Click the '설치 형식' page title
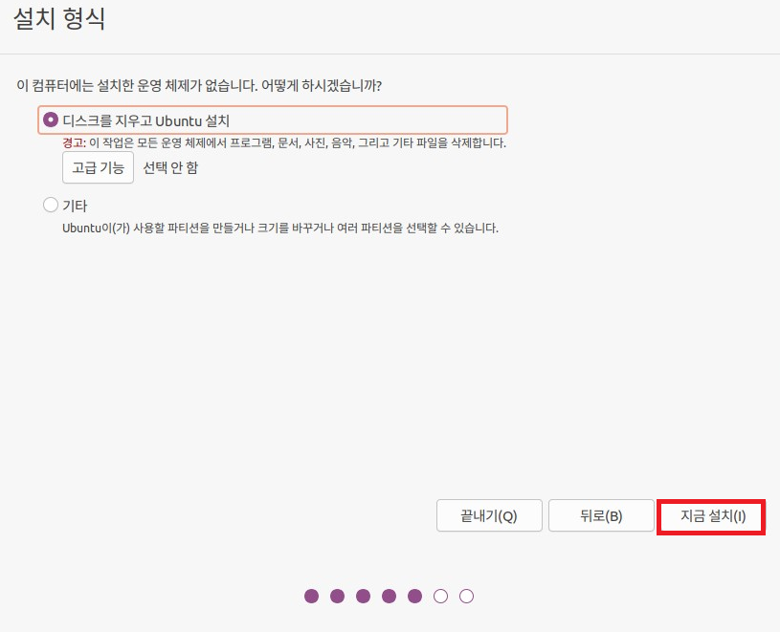The image size is (780, 632). (x=59, y=19)
